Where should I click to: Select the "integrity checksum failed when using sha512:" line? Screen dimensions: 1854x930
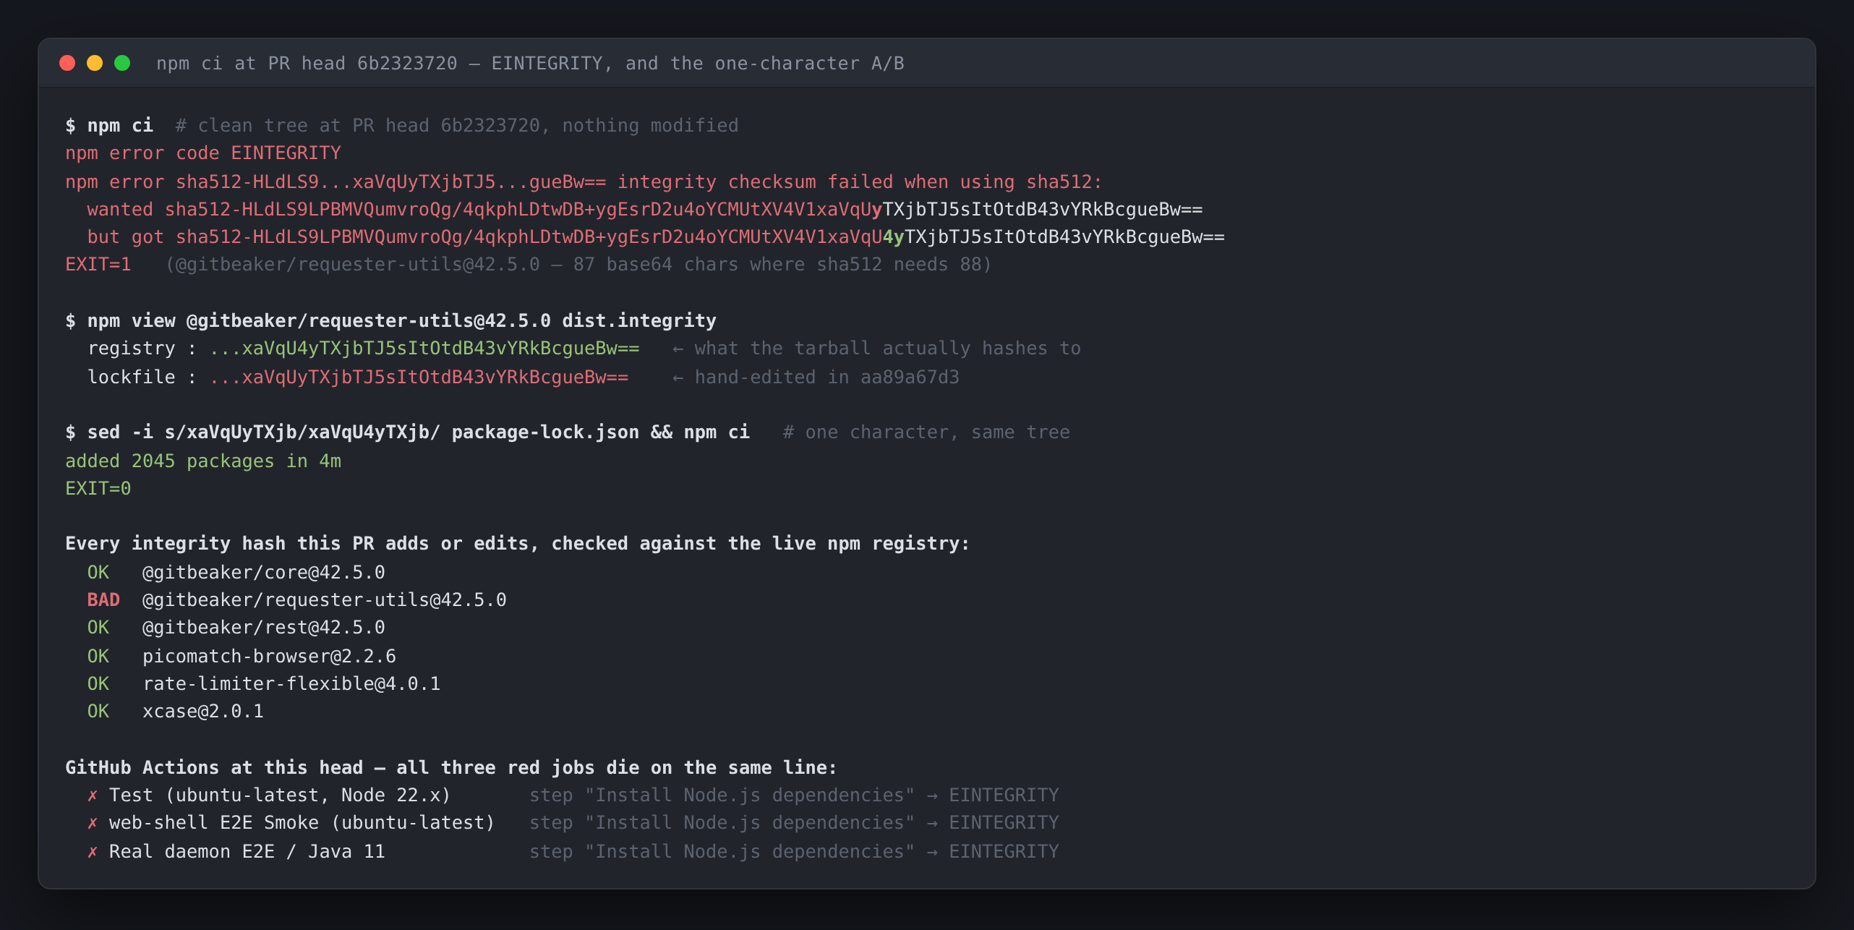point(584,182)
